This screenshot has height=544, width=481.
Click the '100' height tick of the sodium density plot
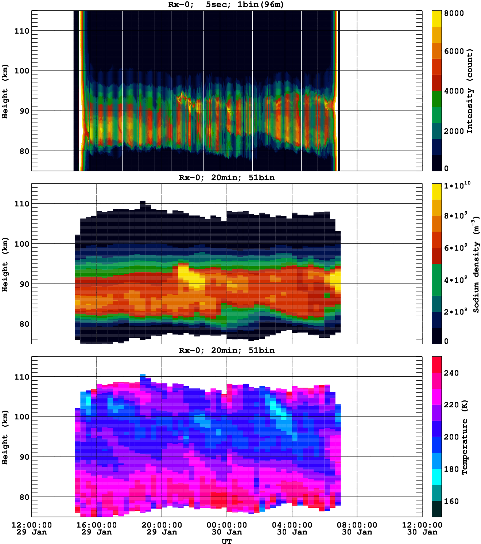[x=22, y=244]
